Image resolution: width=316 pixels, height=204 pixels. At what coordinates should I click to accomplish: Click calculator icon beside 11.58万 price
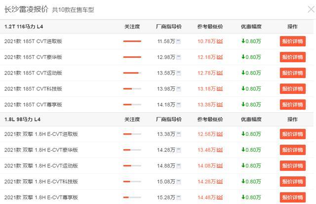click(x=178, y=41)
